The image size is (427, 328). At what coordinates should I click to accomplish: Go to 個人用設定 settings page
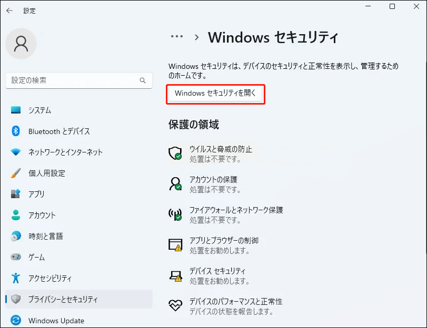coord(47,173)
